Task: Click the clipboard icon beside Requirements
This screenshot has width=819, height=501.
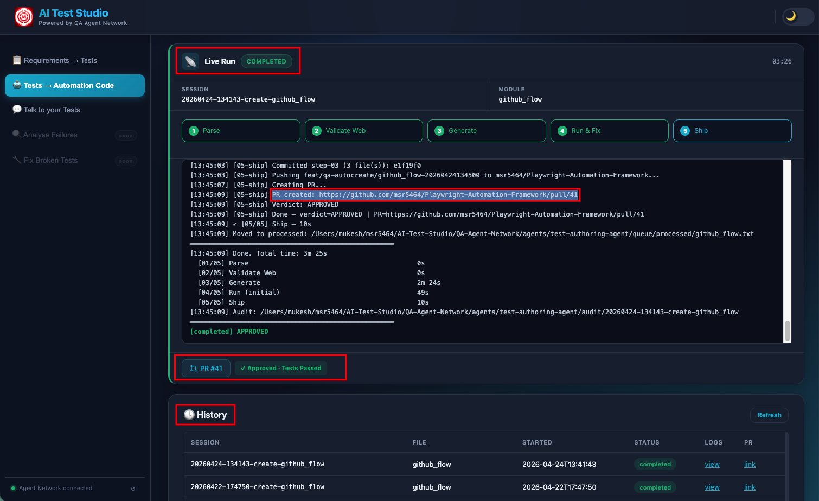Action: coord(17,60)
